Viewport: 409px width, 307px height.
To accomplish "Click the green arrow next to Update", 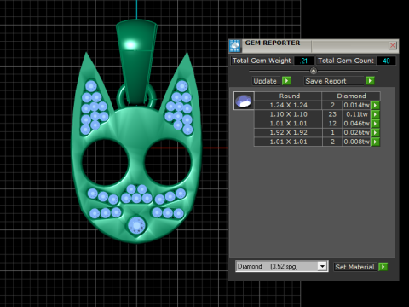I will 286,81.
